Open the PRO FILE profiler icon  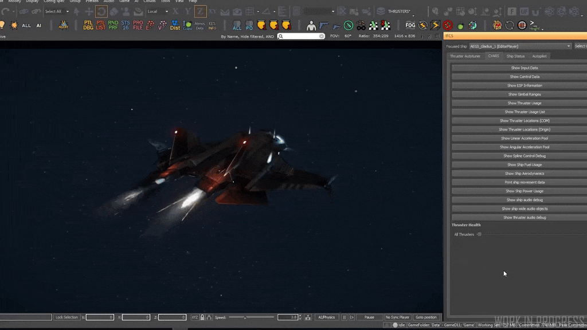point(138,25)
